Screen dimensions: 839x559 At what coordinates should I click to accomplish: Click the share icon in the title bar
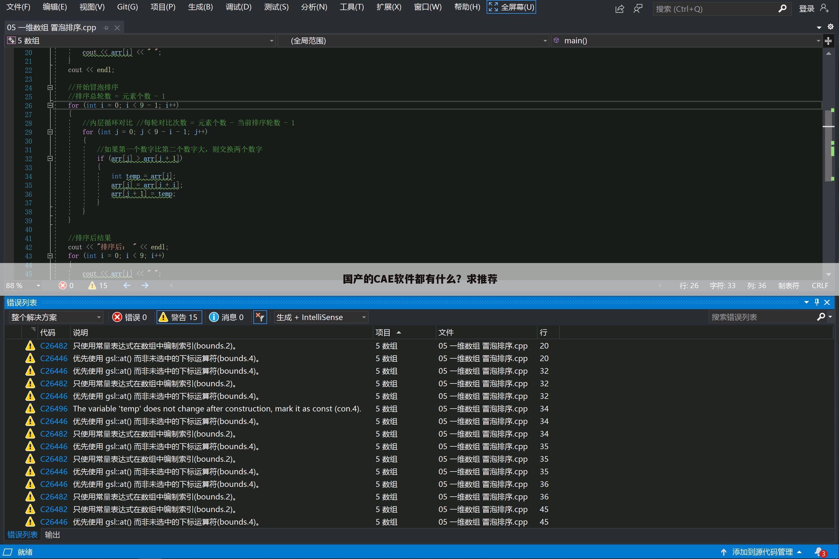pos(620,9)
